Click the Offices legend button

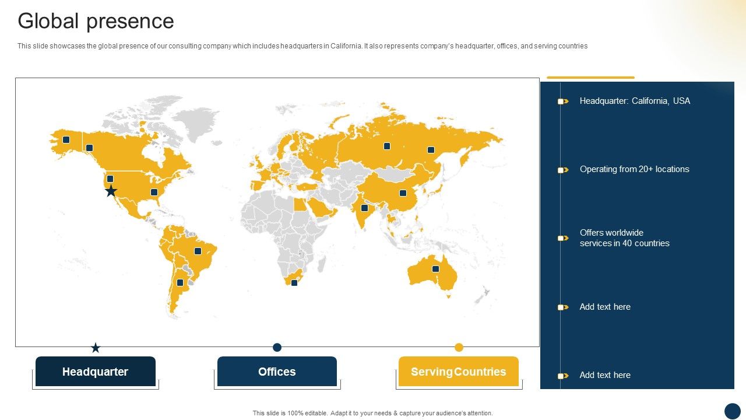[277, 372]
